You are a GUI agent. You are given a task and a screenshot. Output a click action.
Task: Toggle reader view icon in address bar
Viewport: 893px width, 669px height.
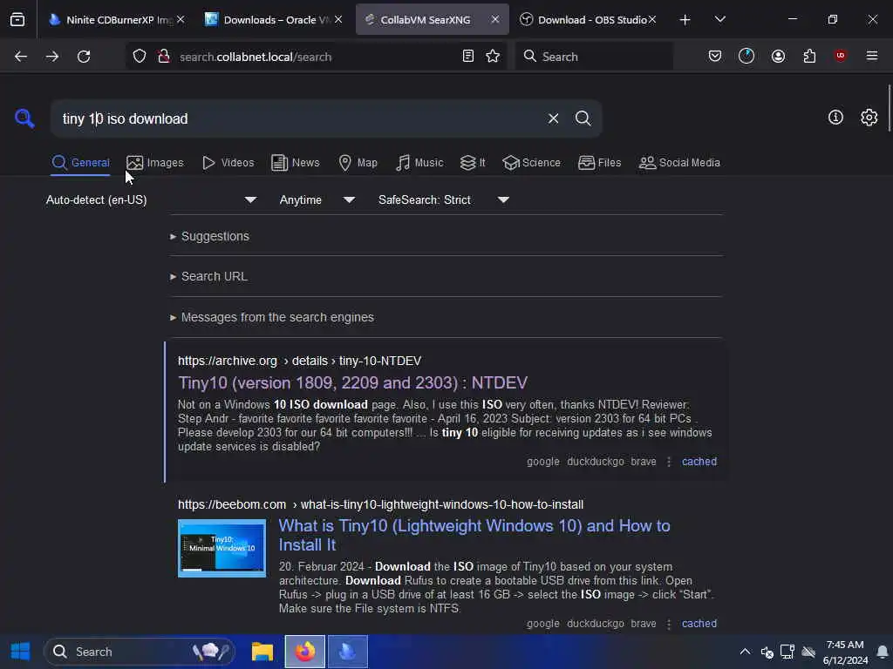coord(468,57)
